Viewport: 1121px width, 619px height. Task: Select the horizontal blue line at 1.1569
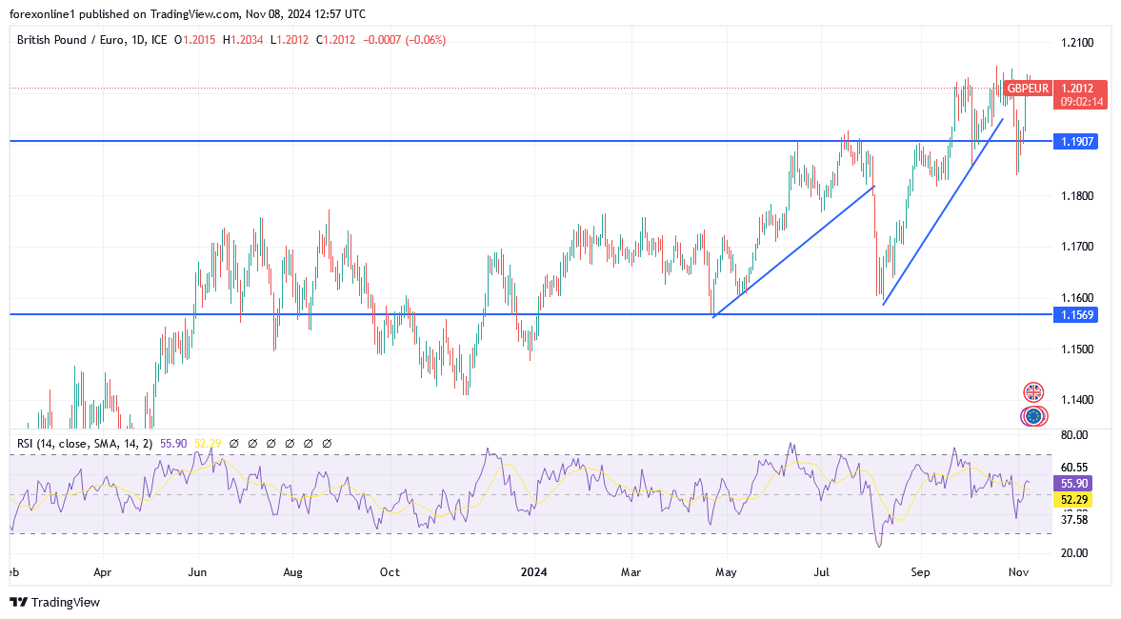tap(530, 314)
